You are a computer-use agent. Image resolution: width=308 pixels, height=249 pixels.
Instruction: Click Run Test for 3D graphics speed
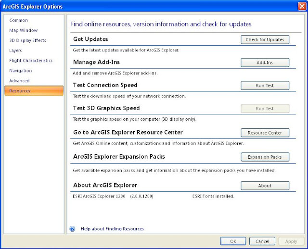click(x=265, y=109)
